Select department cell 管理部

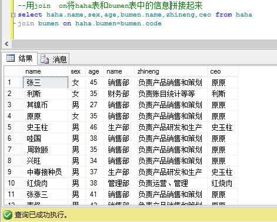(x=119, y=183)
